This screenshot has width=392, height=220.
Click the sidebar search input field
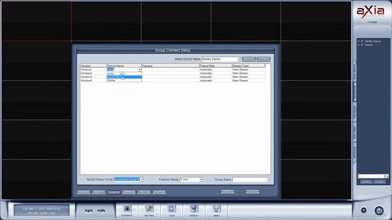pyautogui.click(x=371, y=176)
